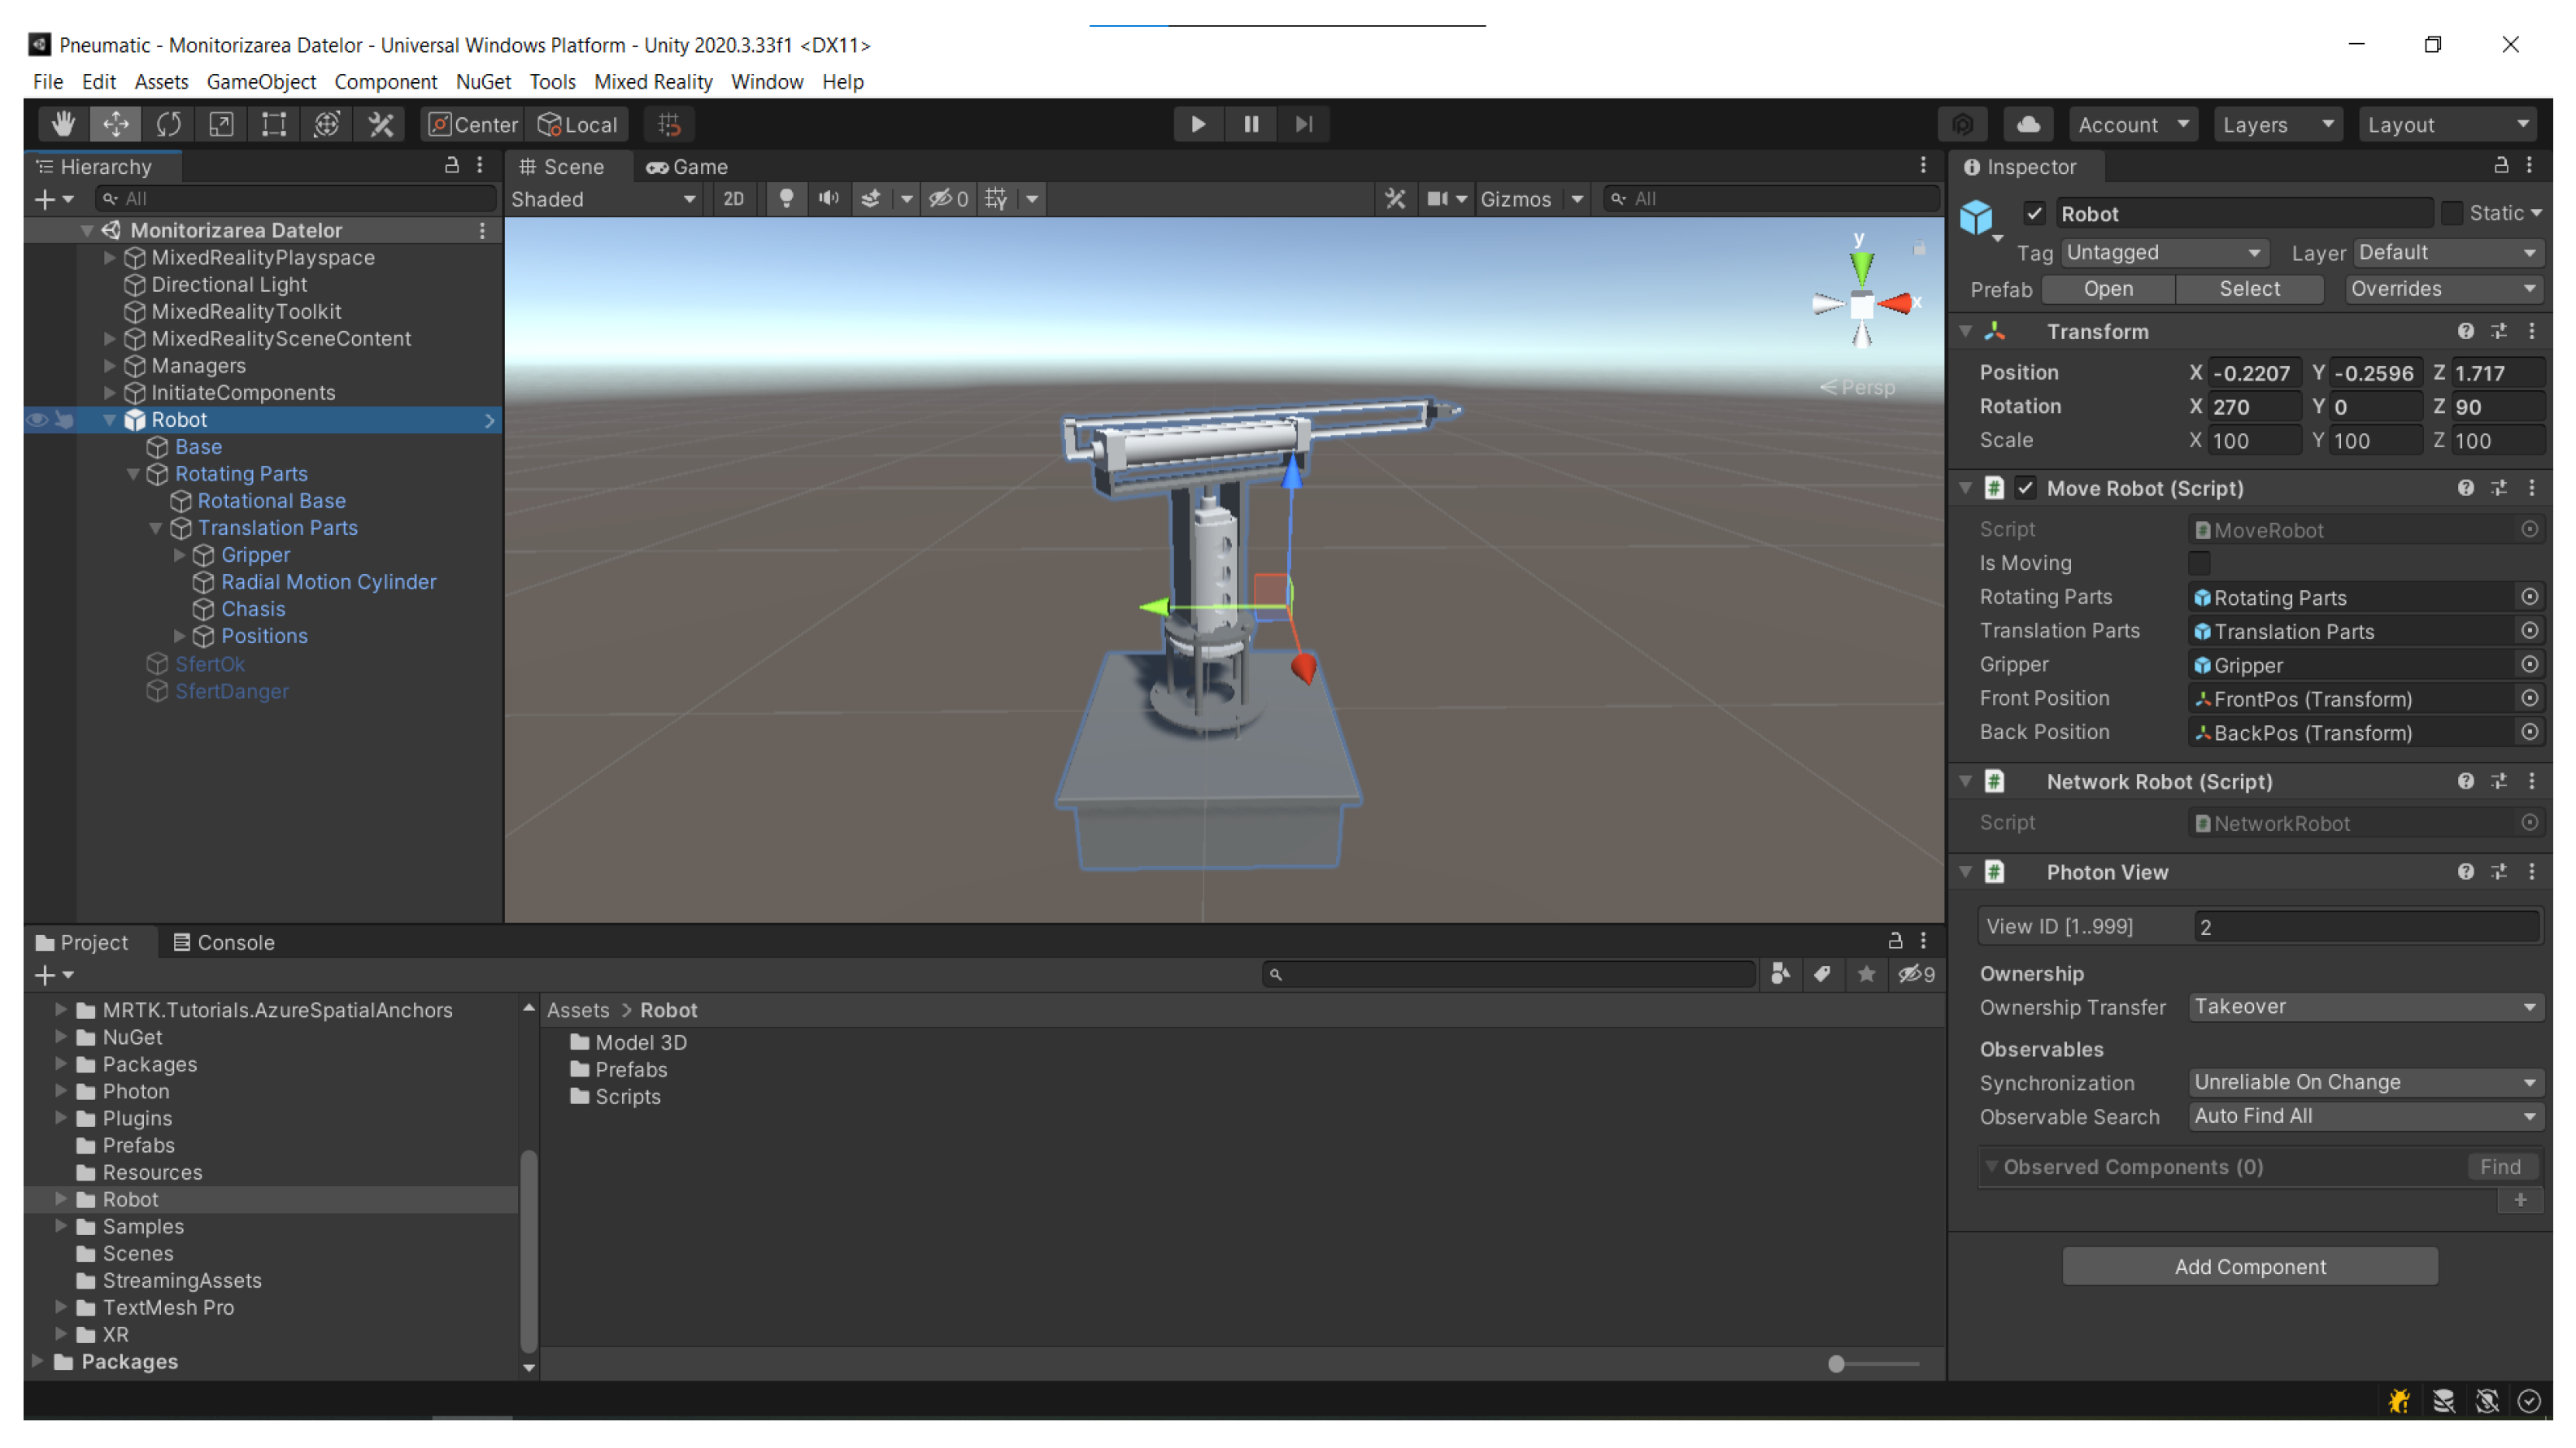Select the Hand tool in toolbar
The width and height of the screenshot is (2576, 1448).
click(x=63, y=124)
